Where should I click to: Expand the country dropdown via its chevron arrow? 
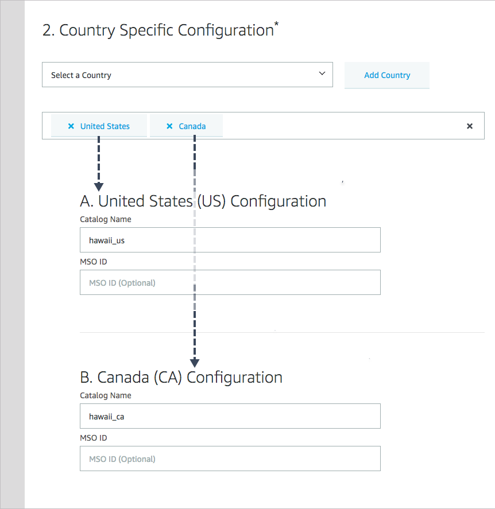[322, 74]
